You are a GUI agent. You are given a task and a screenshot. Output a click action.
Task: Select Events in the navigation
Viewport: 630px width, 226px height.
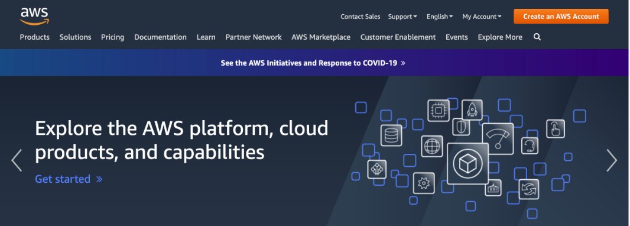[457, 37]
